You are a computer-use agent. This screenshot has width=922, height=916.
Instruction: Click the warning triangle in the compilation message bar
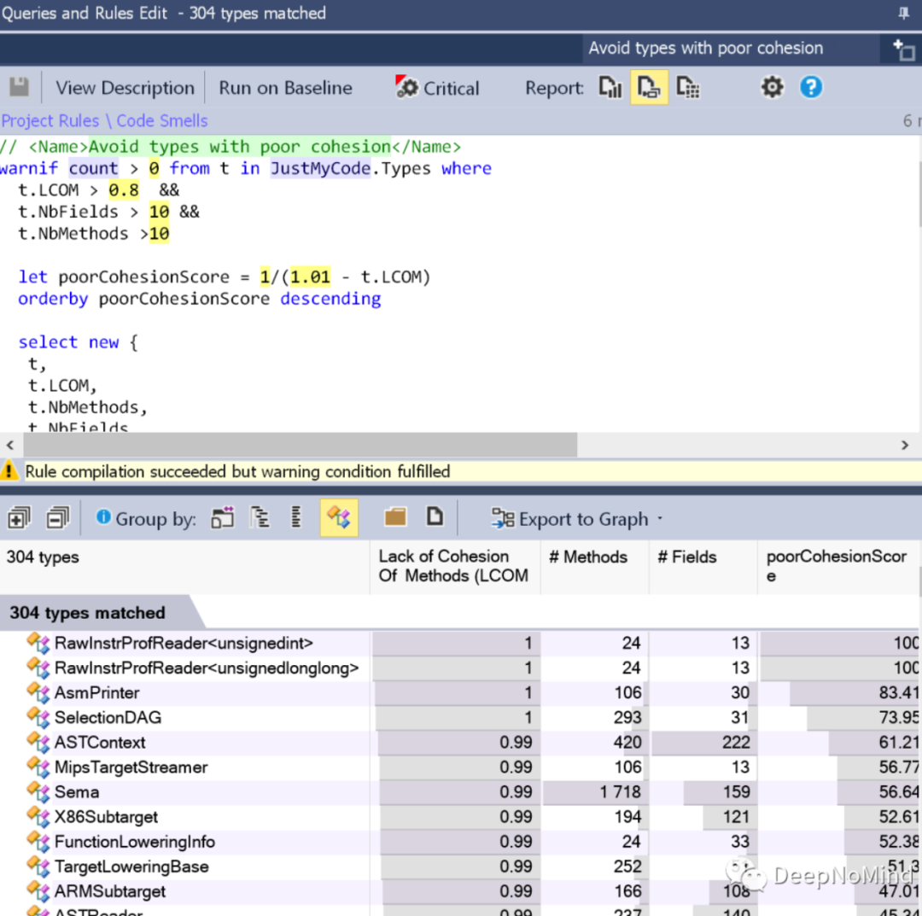coord(9,470)
